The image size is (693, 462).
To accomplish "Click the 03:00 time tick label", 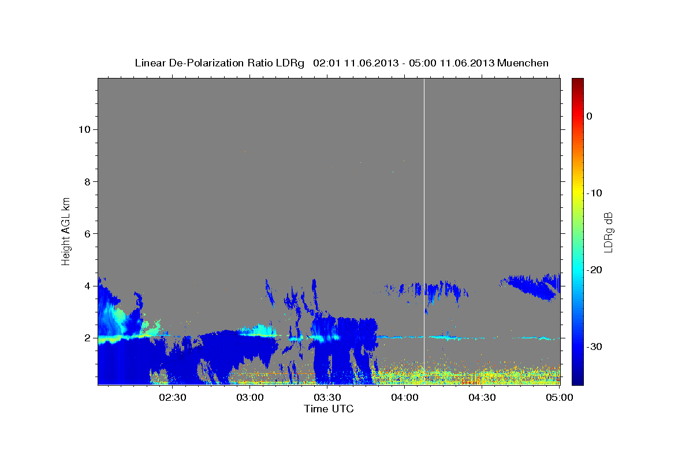I will pyautogui.click(x=251, y=397).
